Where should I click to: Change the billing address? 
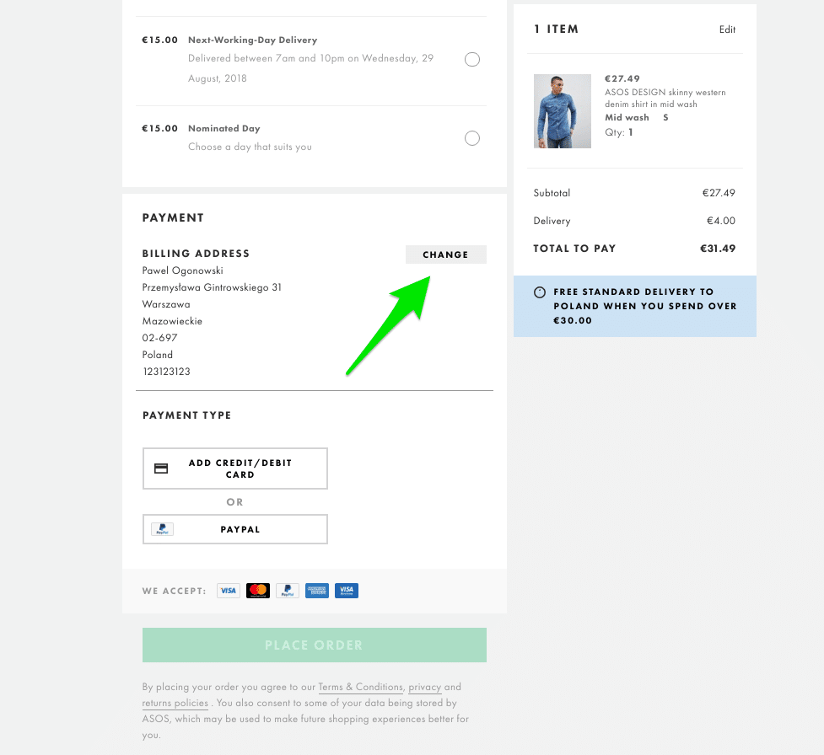point(445,254)
